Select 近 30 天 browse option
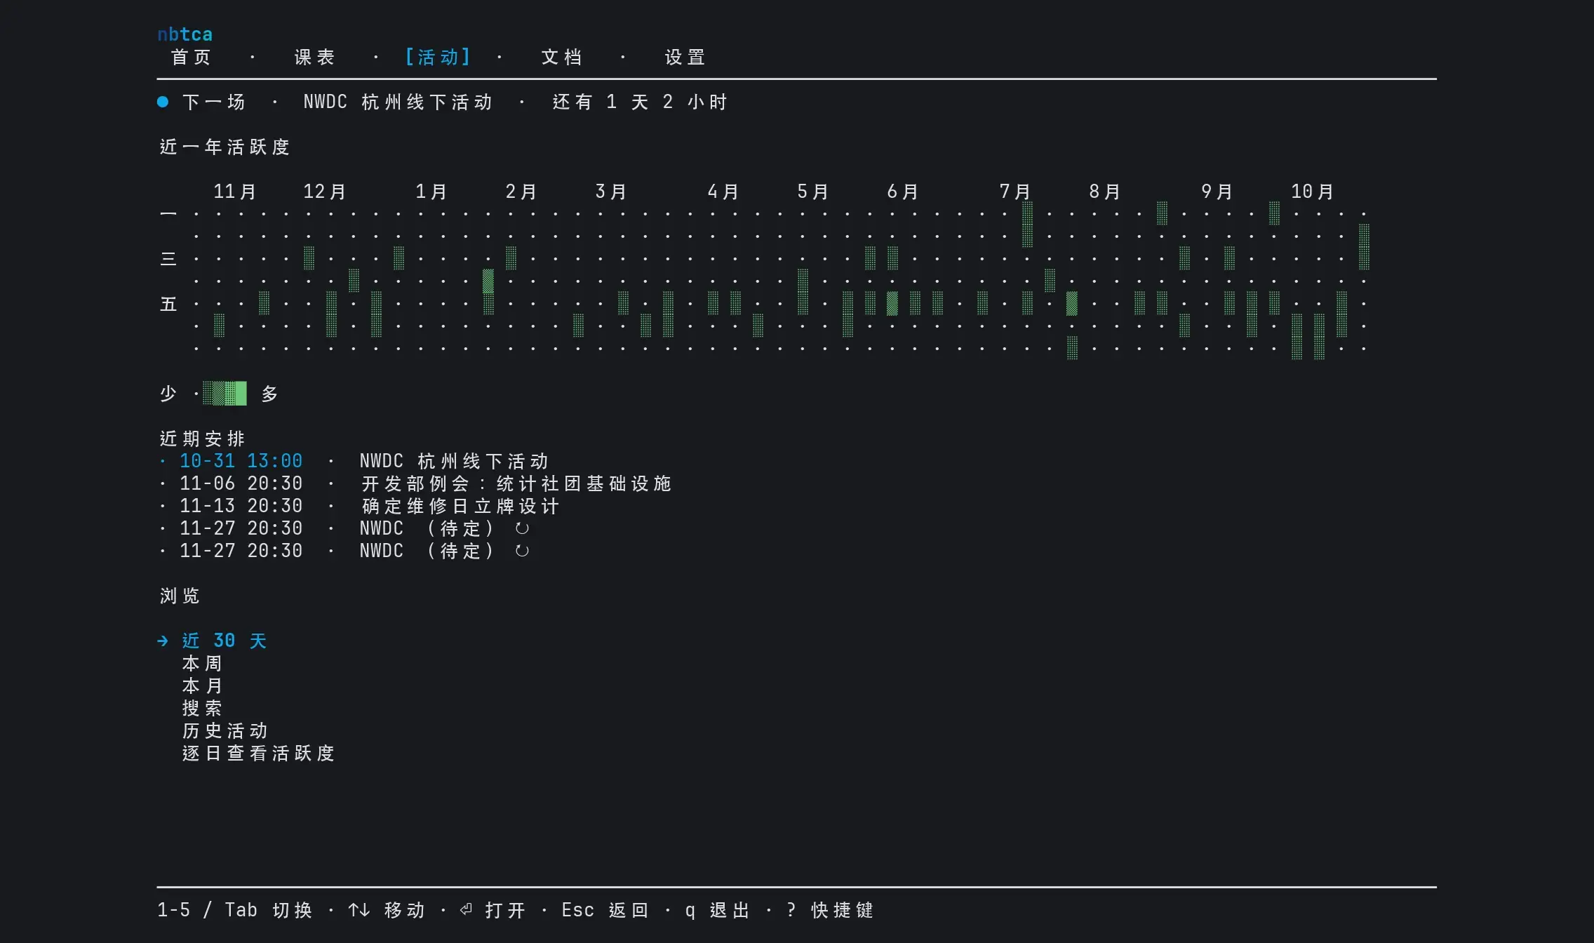Screen dimensions: 1594x943 coord(225,641)
